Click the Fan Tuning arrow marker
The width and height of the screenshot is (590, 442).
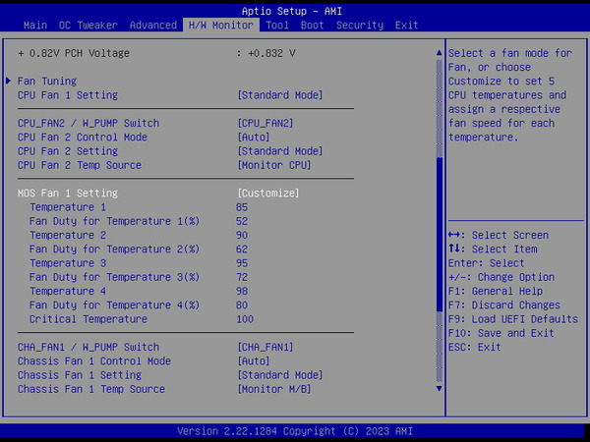8,81
